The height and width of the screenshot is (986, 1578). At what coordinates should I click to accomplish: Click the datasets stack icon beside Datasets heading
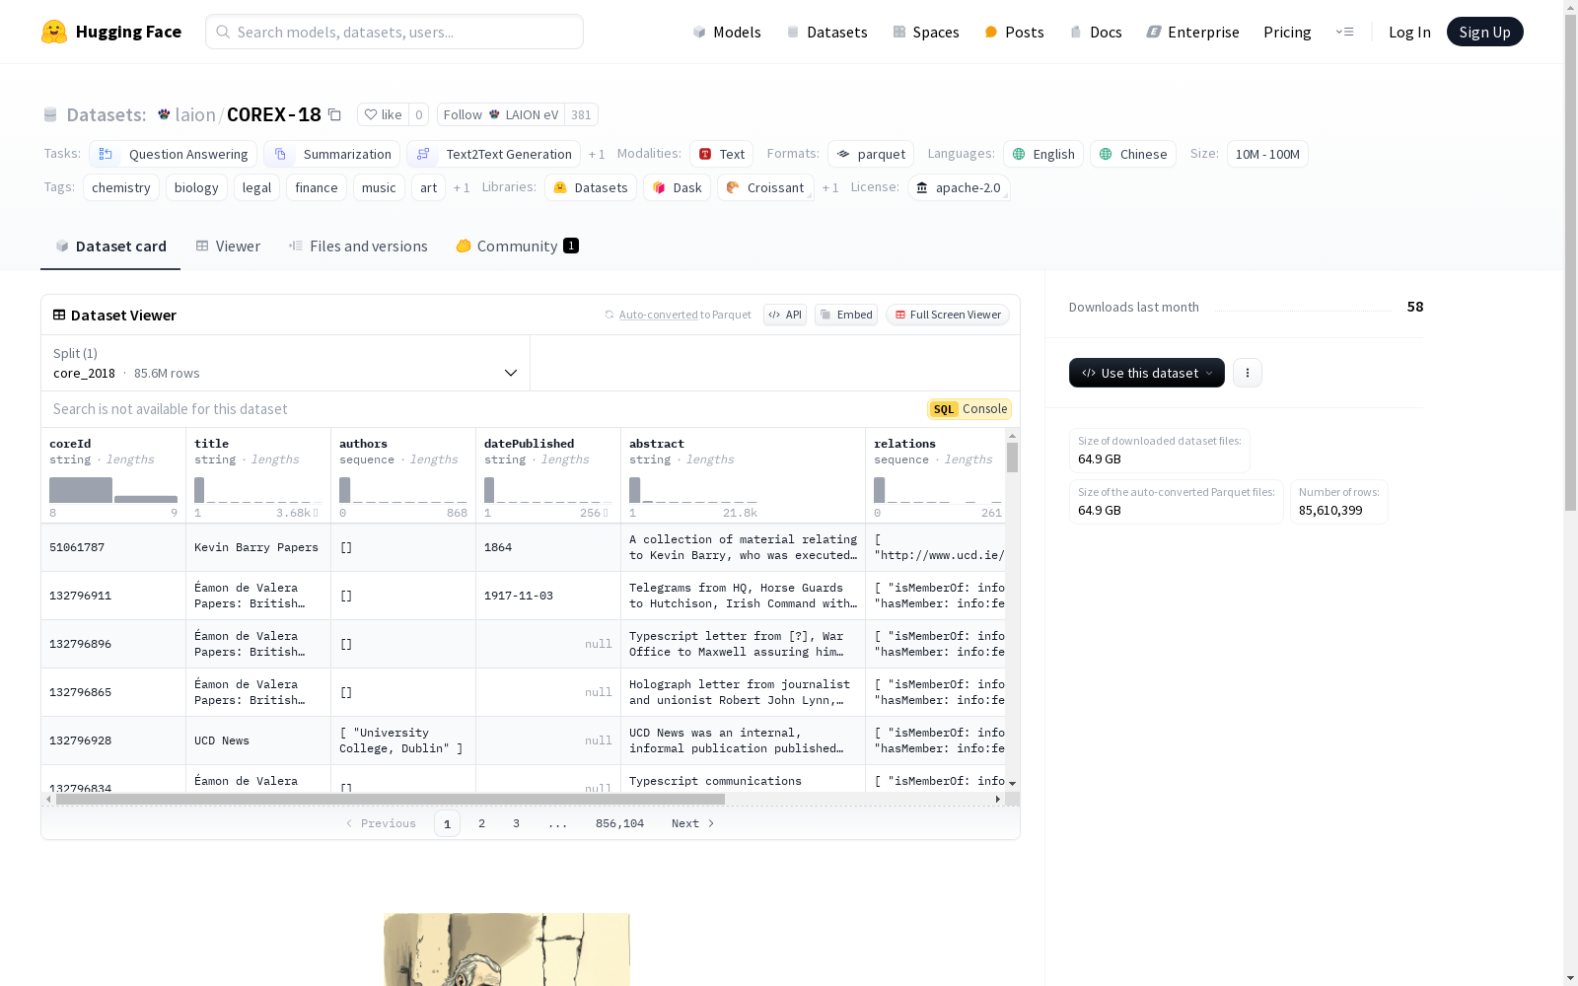click(50, 114)
